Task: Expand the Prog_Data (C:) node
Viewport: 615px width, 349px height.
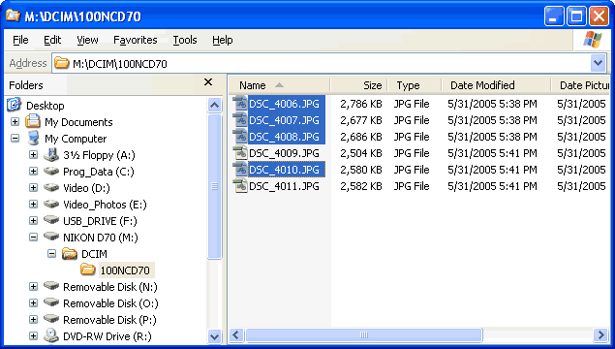Action: pos(33,172)
